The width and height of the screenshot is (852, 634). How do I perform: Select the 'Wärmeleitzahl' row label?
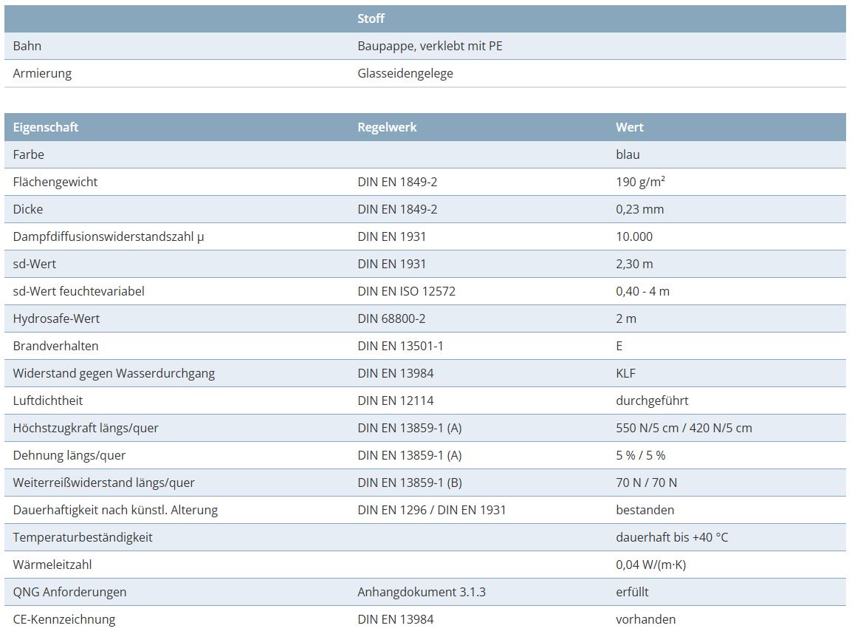click(x=52, y=565)
